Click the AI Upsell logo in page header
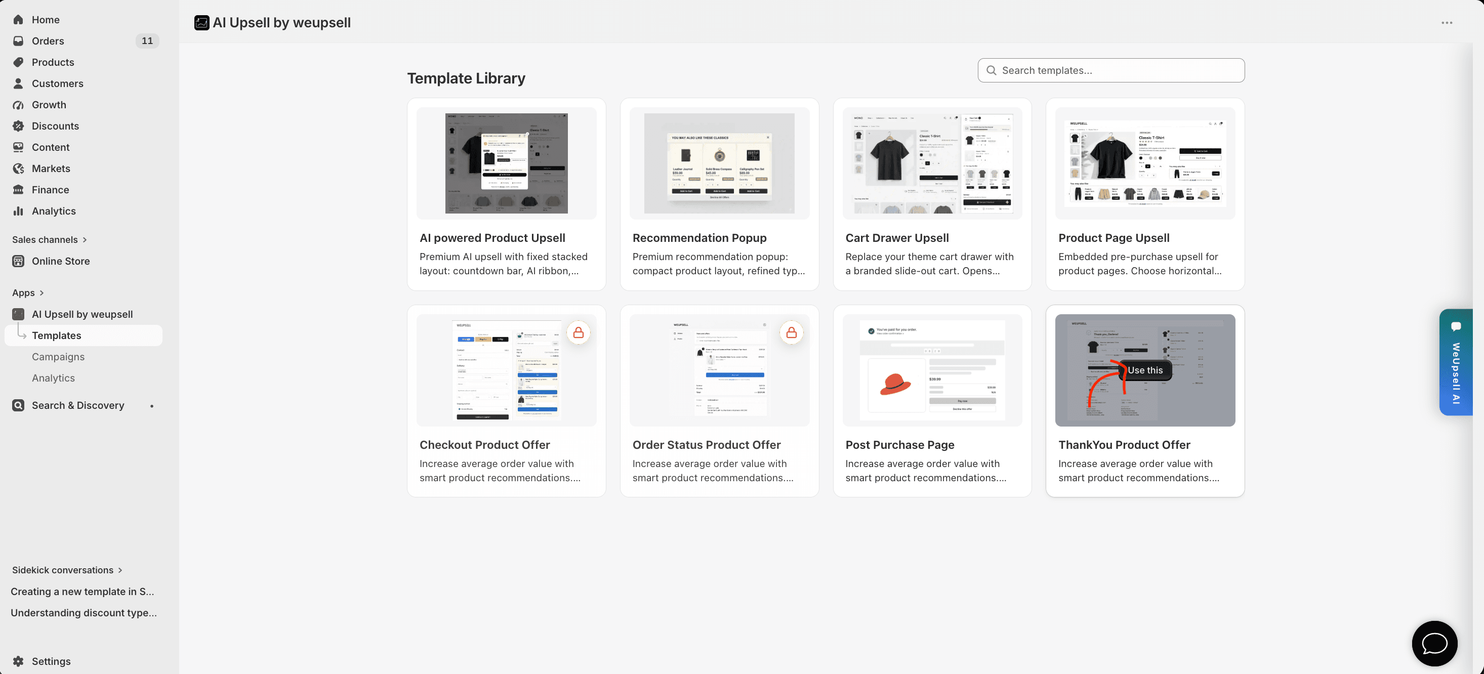The height and width of the screenshot is (674, 1484). pyautogui.click(x=201, y=22)
